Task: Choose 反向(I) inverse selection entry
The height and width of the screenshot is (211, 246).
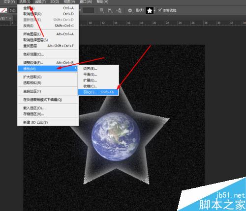Action: tap(48, 26)
